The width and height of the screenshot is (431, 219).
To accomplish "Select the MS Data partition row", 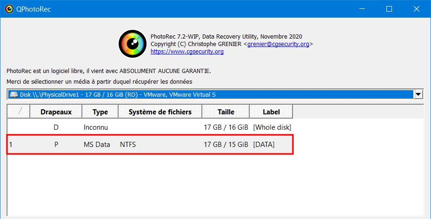I will [150, 145].
